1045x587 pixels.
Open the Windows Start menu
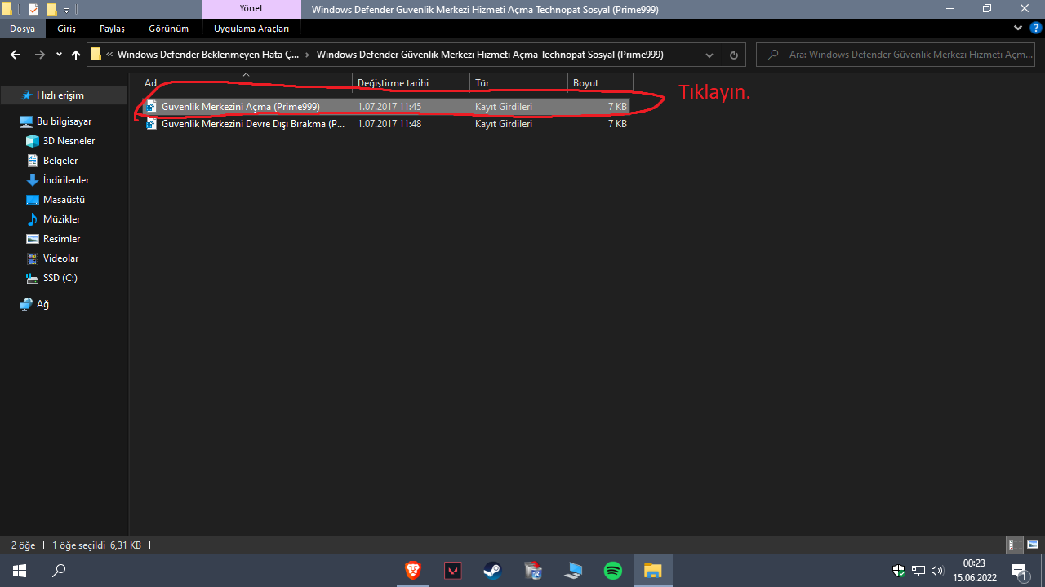[20, 571]
